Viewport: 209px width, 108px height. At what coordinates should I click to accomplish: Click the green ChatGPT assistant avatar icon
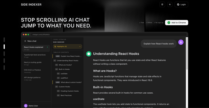point(89,54)
